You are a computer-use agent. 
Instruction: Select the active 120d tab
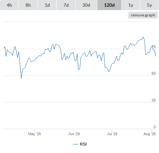point(109,5)
